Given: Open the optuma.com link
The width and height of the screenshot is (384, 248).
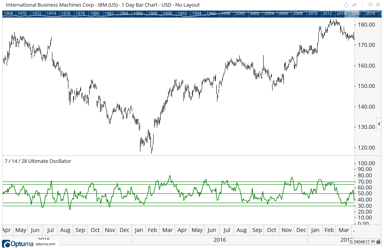Looking at the screenshot, I should pos(45,244).
